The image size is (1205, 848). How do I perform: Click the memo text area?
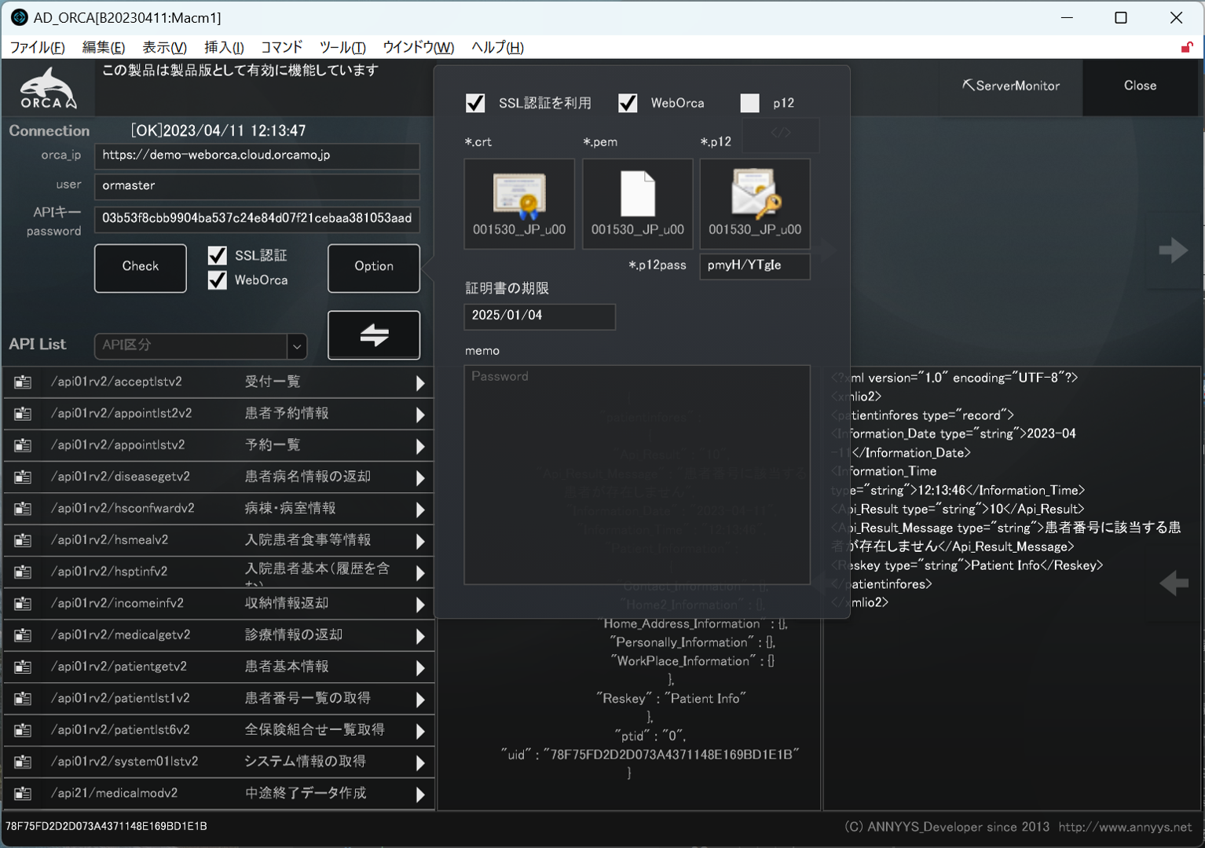(637, 474)
